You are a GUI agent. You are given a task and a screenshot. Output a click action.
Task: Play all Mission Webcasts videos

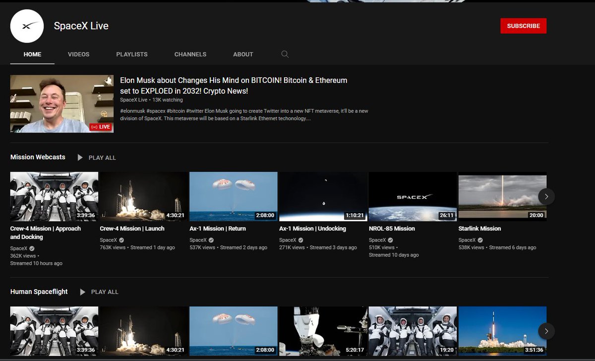point(102,158)
